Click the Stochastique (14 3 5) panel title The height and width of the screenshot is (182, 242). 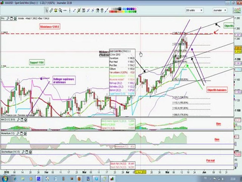pyautogui.click(x=11, y=152)
